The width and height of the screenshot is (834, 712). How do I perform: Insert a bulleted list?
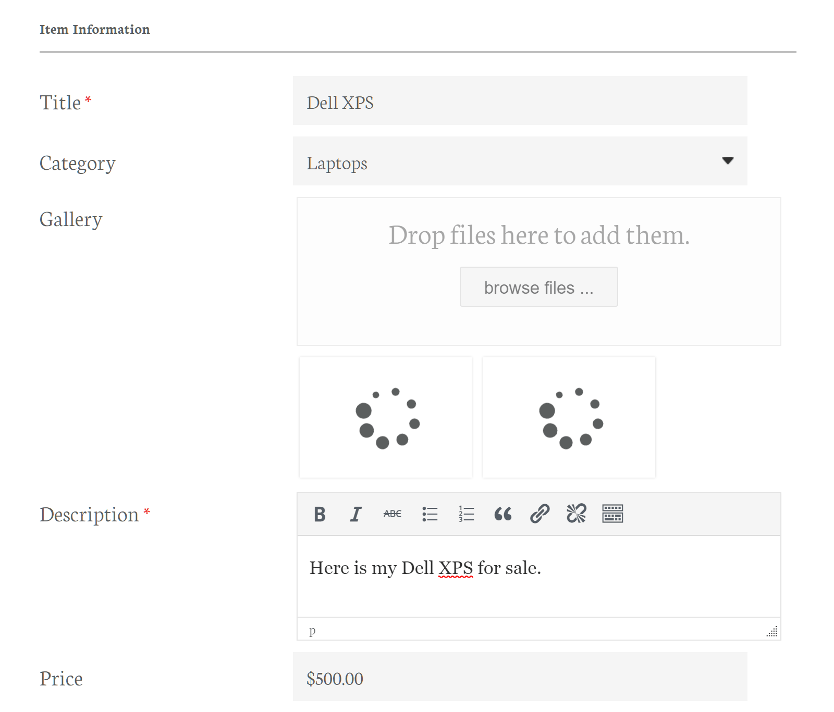pyautogui.click(x=430, y=514)
